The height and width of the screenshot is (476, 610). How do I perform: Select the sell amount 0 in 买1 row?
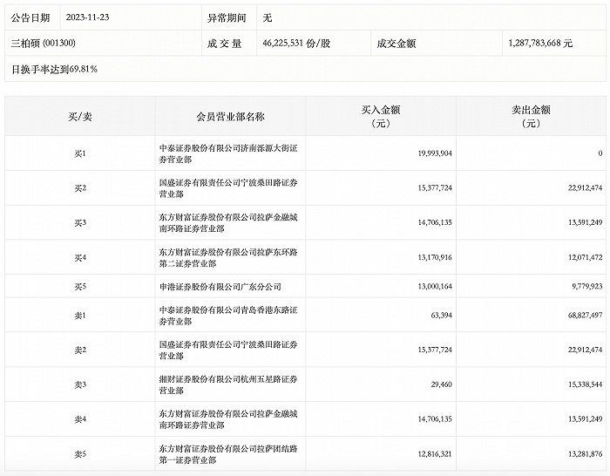tap(600, 153)
